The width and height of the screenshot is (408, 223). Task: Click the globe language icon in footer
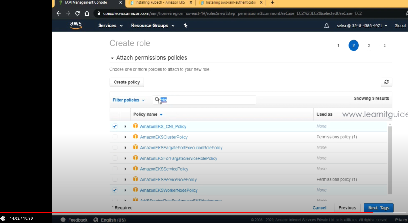click(96, 220)
